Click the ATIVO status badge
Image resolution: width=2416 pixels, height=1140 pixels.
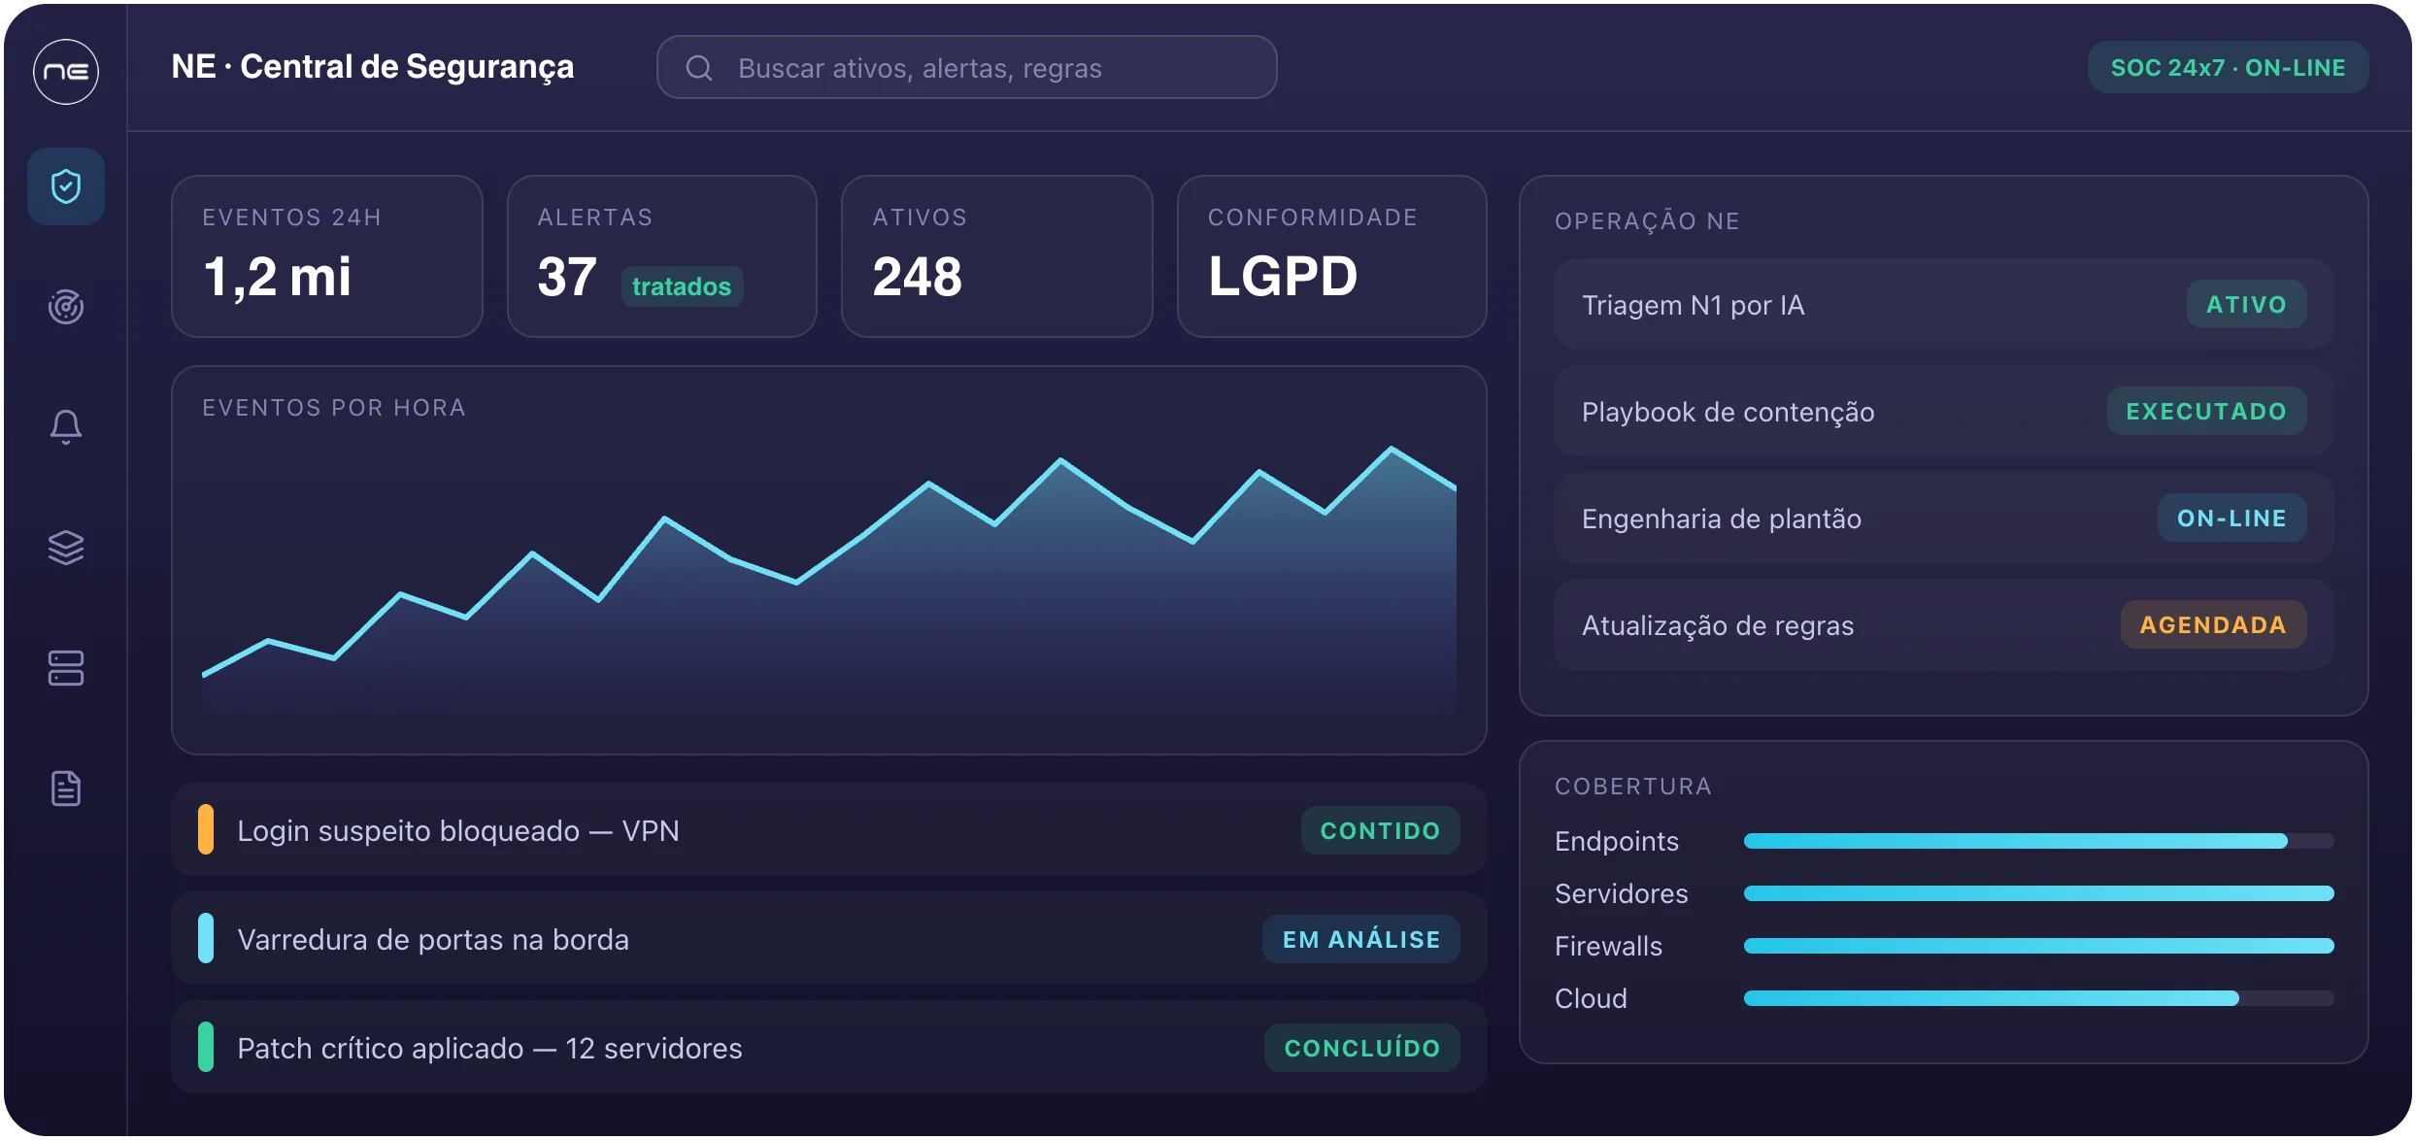(2246, 305)
